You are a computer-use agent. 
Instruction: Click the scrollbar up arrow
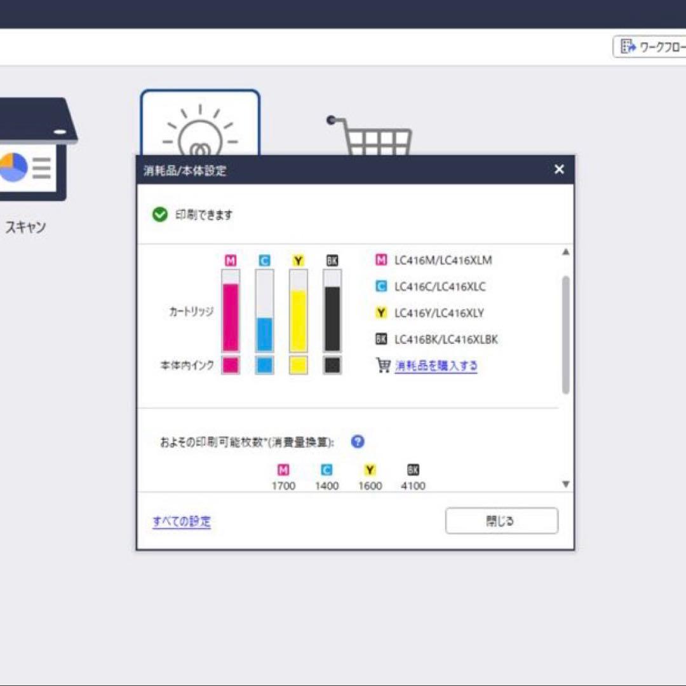[x=565, y=252]
